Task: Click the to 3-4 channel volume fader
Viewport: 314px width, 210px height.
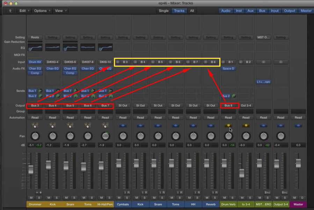Action: click(242, 173)
